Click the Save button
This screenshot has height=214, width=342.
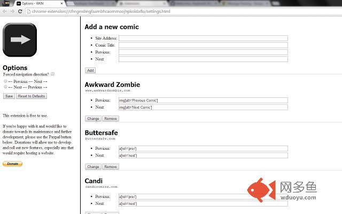point(9,96)
